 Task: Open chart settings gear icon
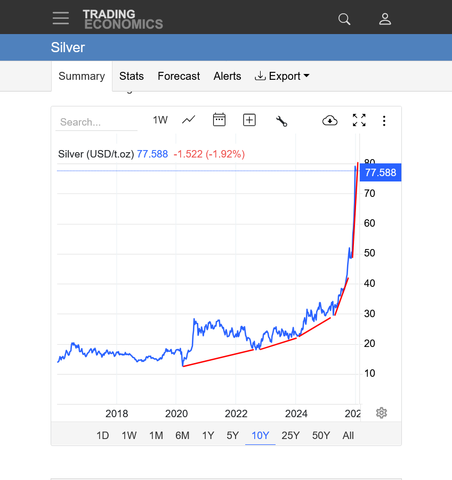381,413
